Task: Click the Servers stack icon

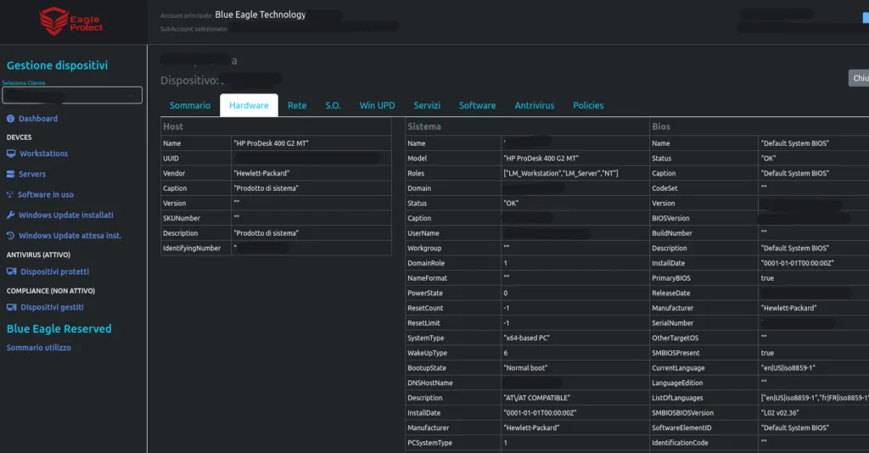Action: click(x=10, y=174)
